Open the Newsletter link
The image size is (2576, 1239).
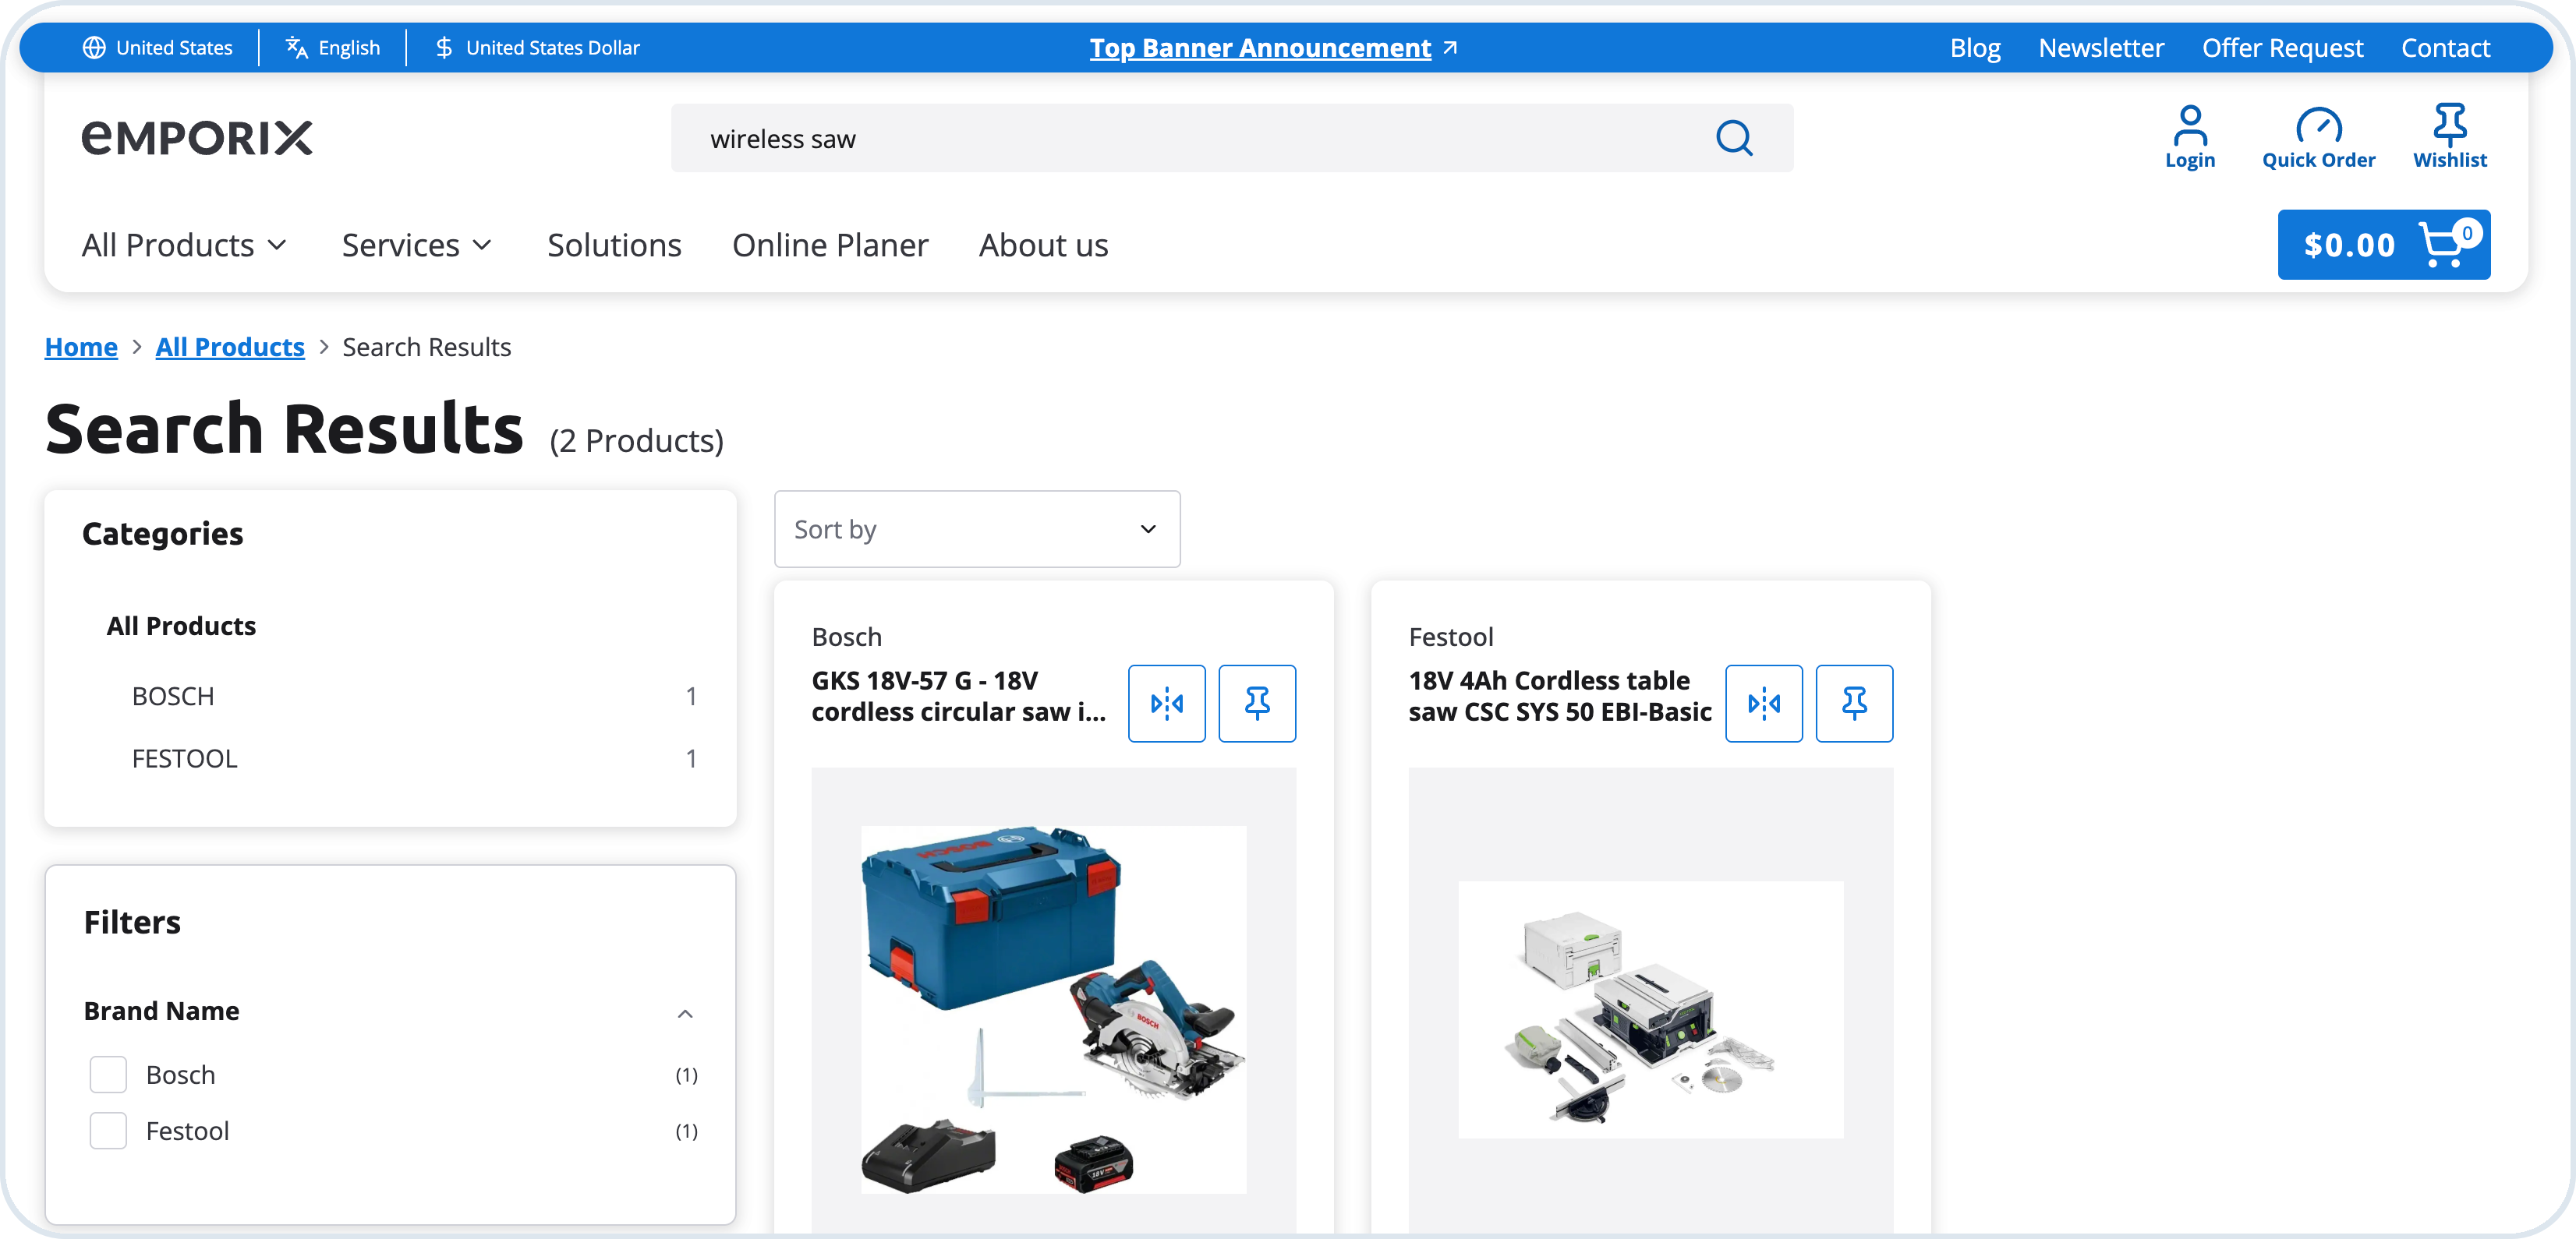click(x=2101, y=48)
